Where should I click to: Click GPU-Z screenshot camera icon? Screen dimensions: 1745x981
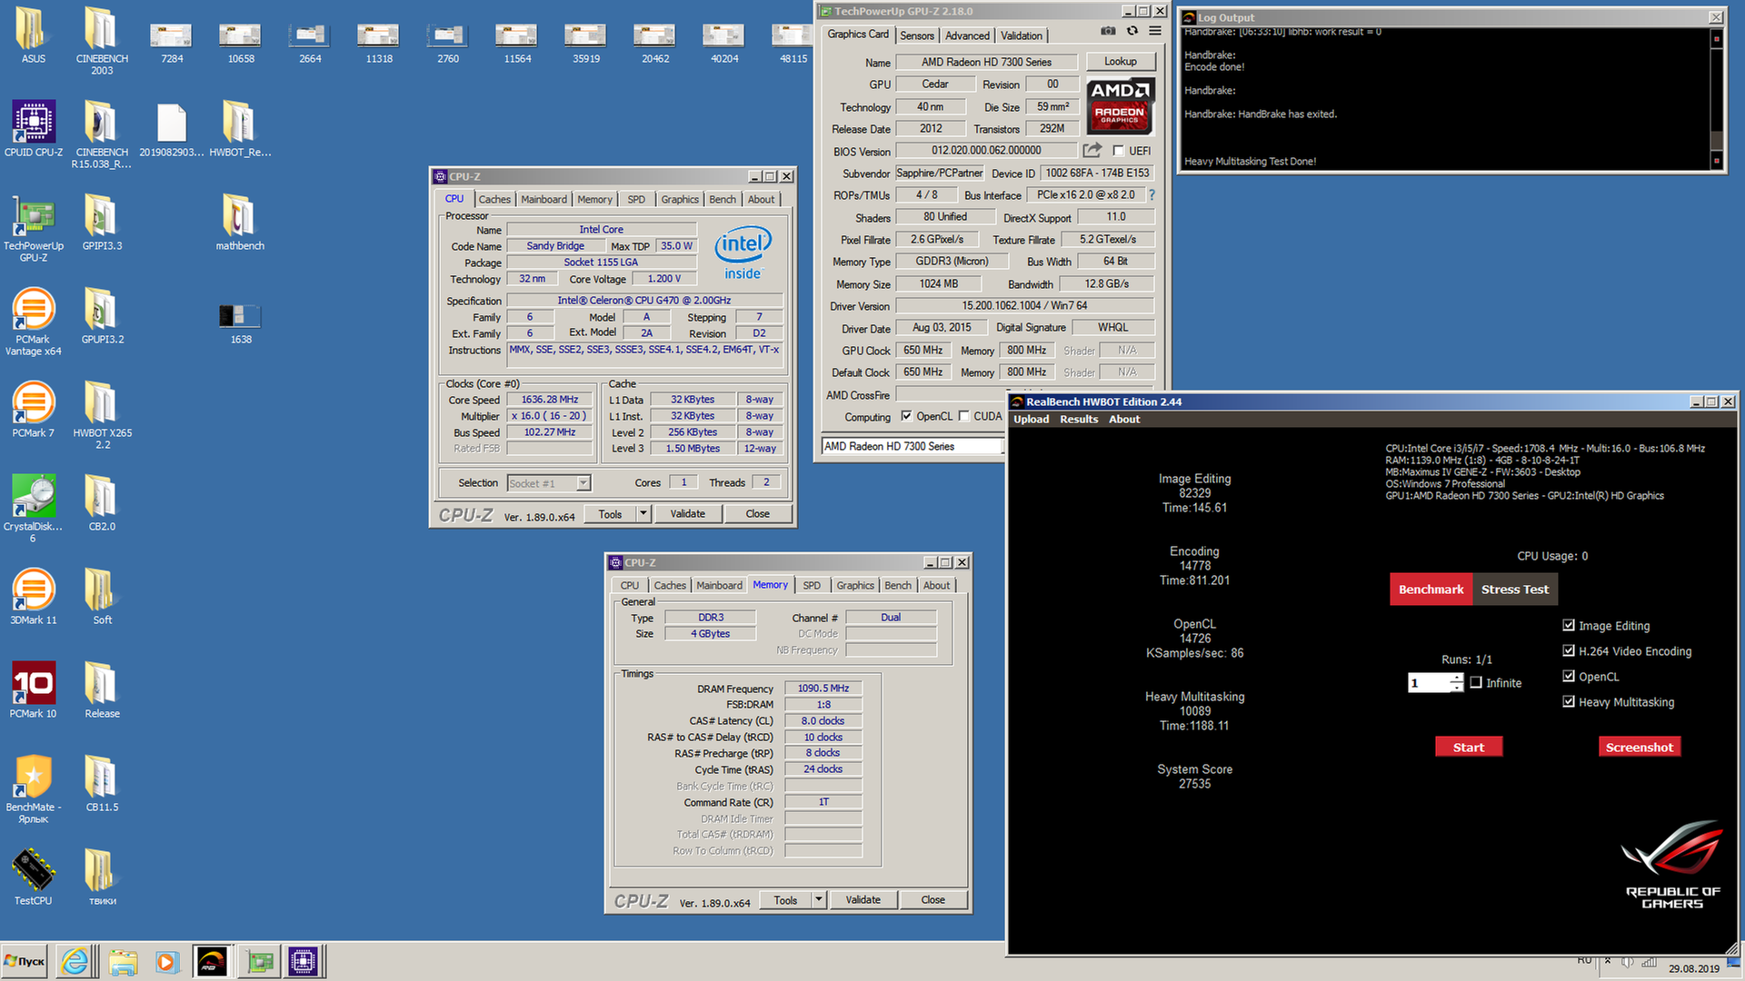coord(1108,31)
